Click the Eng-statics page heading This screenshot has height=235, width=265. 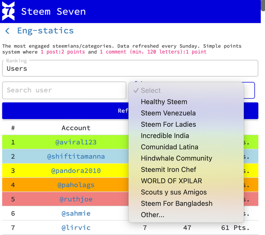click(x=45, y=31)
